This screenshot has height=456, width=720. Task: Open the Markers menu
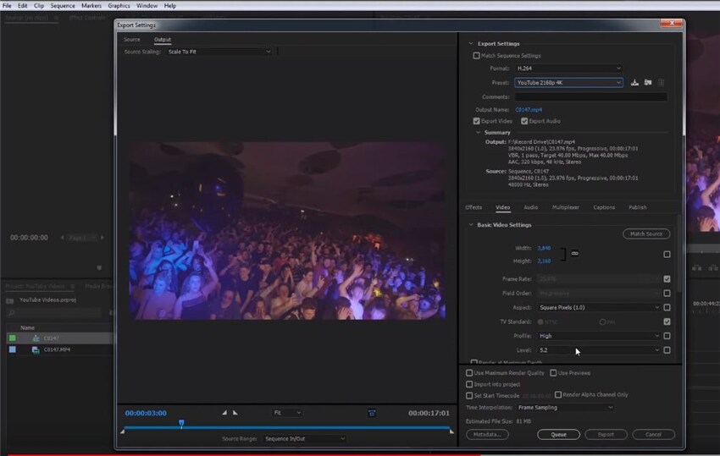pyautogui.click(x=91, y=6)
